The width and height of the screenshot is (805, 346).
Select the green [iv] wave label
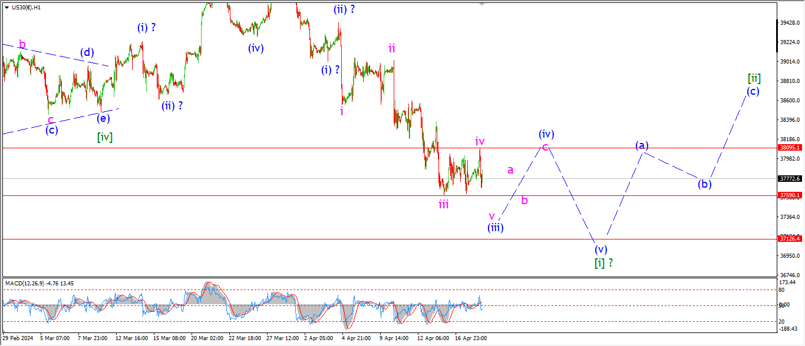tap(105, 137)
